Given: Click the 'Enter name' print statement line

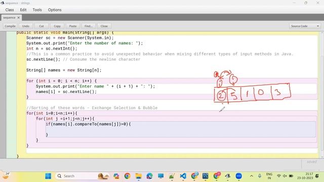Looking at the screenshot, I should click(x=96, y=86).
